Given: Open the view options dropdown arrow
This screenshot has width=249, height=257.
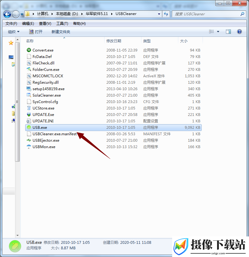Looking at the screenshot, I should [x=218, y=32].
